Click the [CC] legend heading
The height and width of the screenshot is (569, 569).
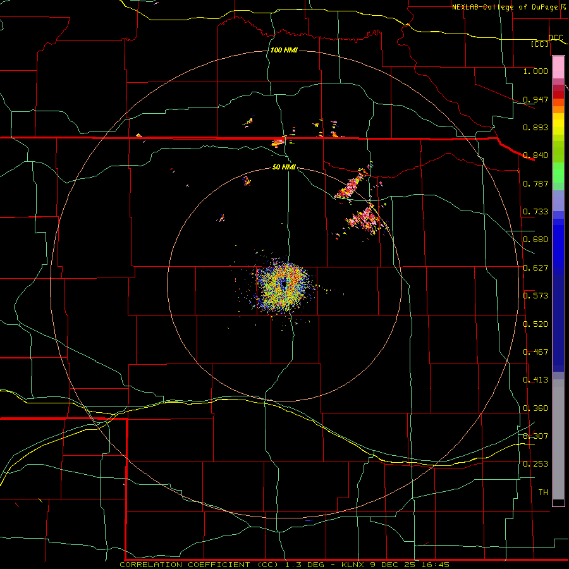click(540, 44)
